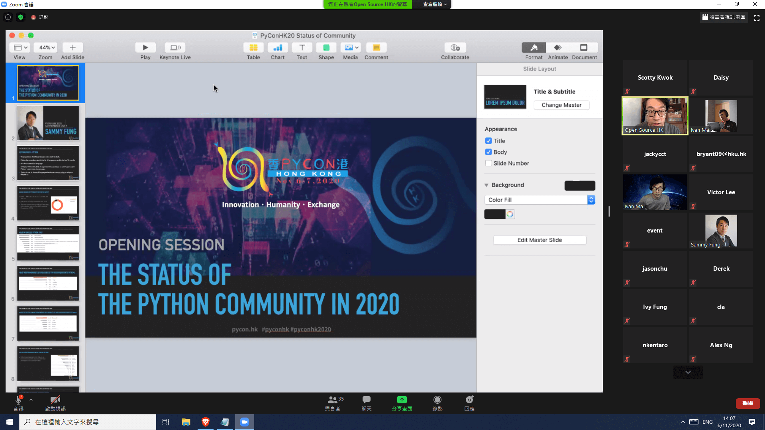
Task: Uncheck the Title checkbox
Action: (x=488, y=141)
